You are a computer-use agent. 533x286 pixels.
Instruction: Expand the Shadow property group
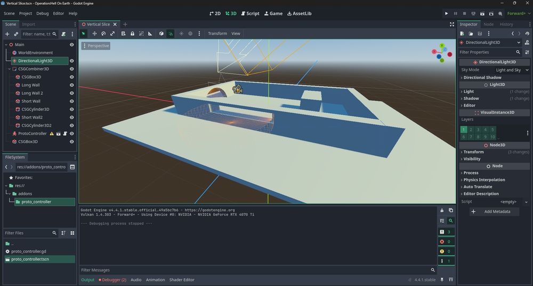click(x=471, y=98)
